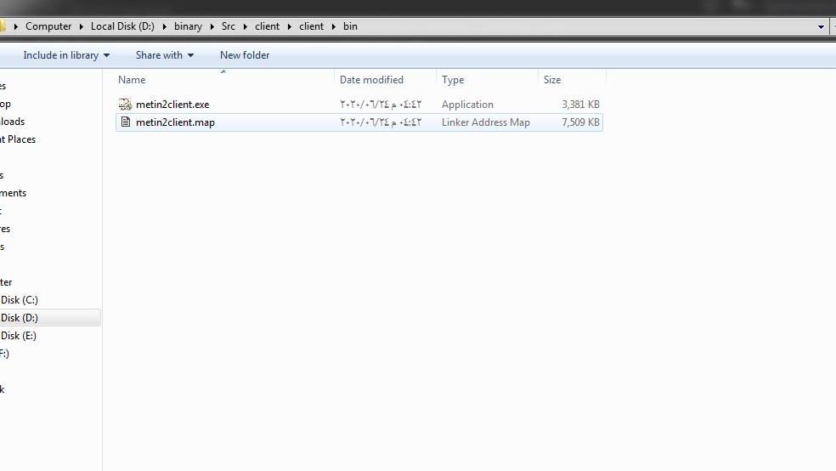Go to Computer in breadcrumb

pyautogui.click(x=48, y=26)
